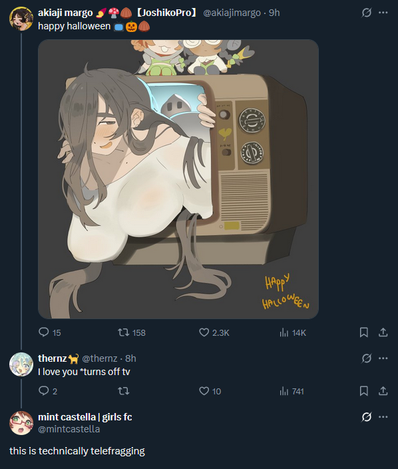
Task: Open more options on thernz's reply
Action: (383, 358)
